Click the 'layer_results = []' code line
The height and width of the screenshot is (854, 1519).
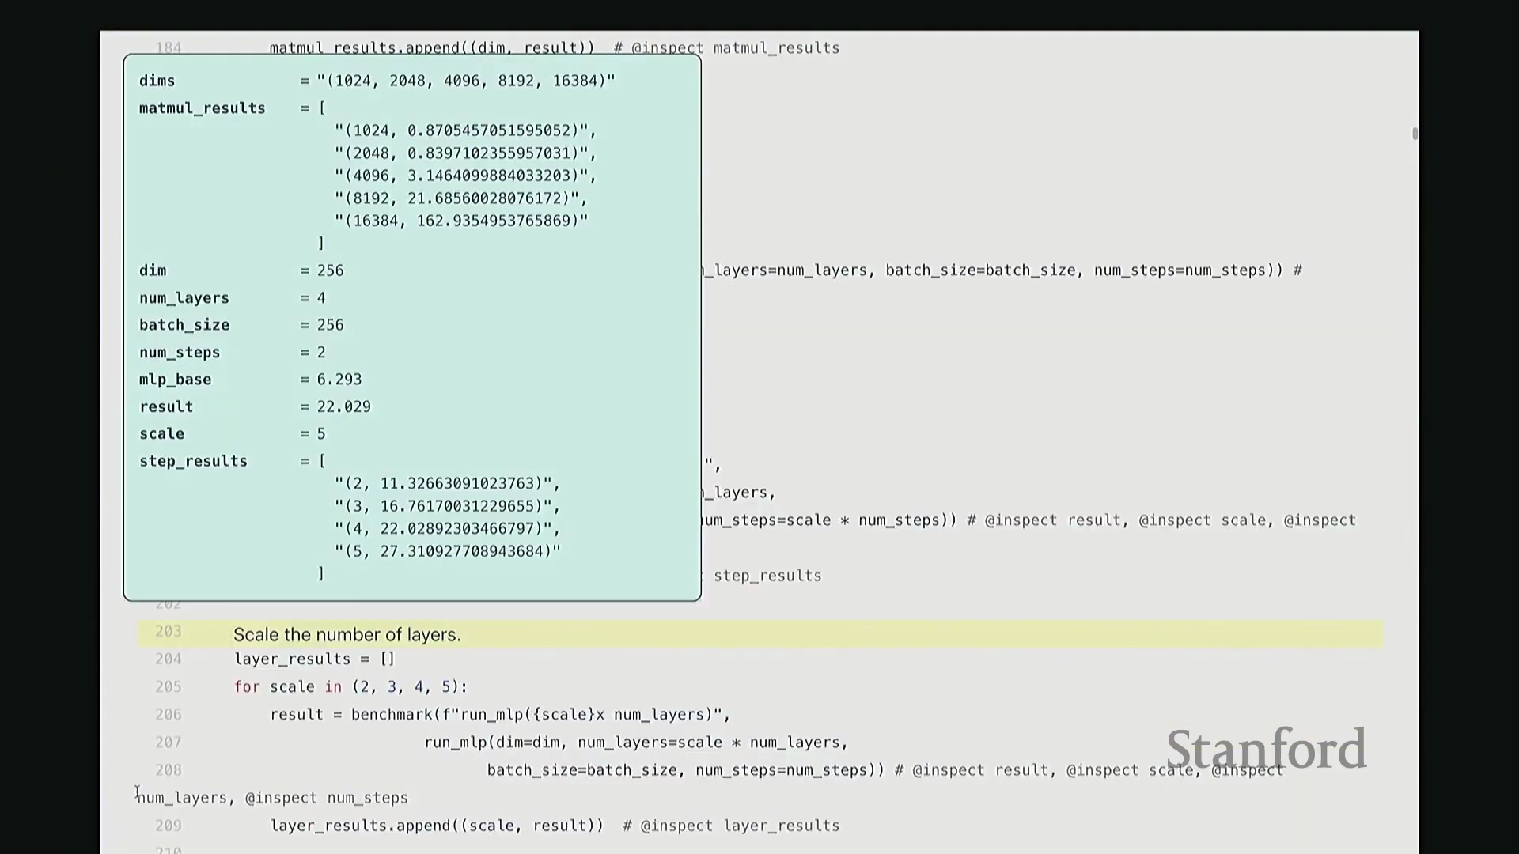pyautogui.click(x=314, y=659)
